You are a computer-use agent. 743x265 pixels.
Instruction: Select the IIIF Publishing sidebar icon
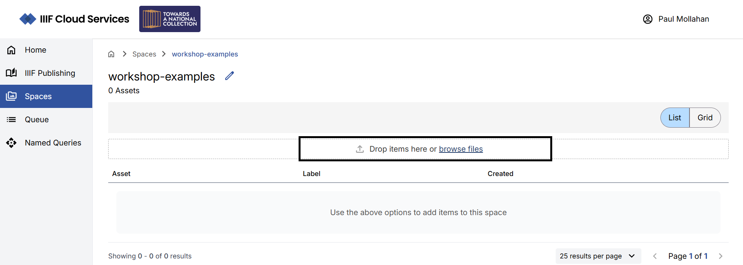click(11, 73)
